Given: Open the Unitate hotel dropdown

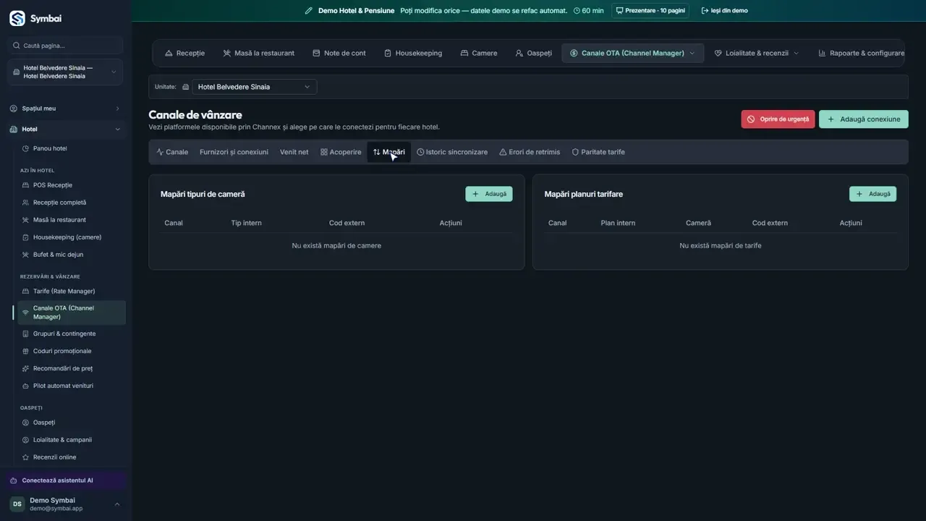Looking at the screenshot, I should point(254,87).
